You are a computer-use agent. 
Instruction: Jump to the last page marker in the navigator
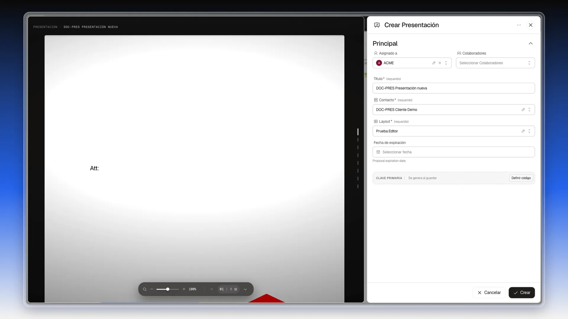(x=358, y=186)
